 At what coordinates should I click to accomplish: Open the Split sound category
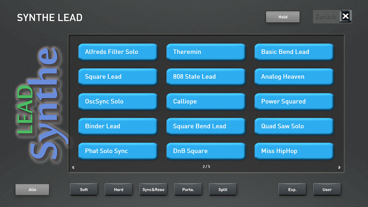pos(223,189)
